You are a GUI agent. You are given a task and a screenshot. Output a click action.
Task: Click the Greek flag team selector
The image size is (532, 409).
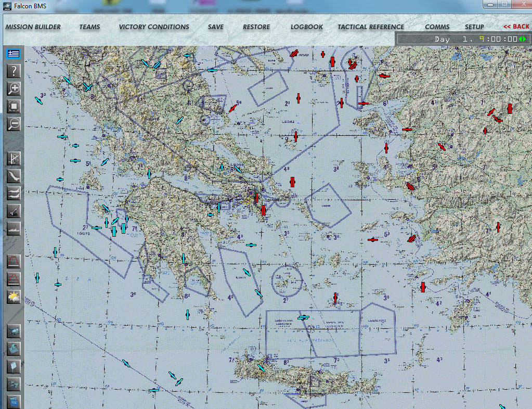click(x=14, y=54)
